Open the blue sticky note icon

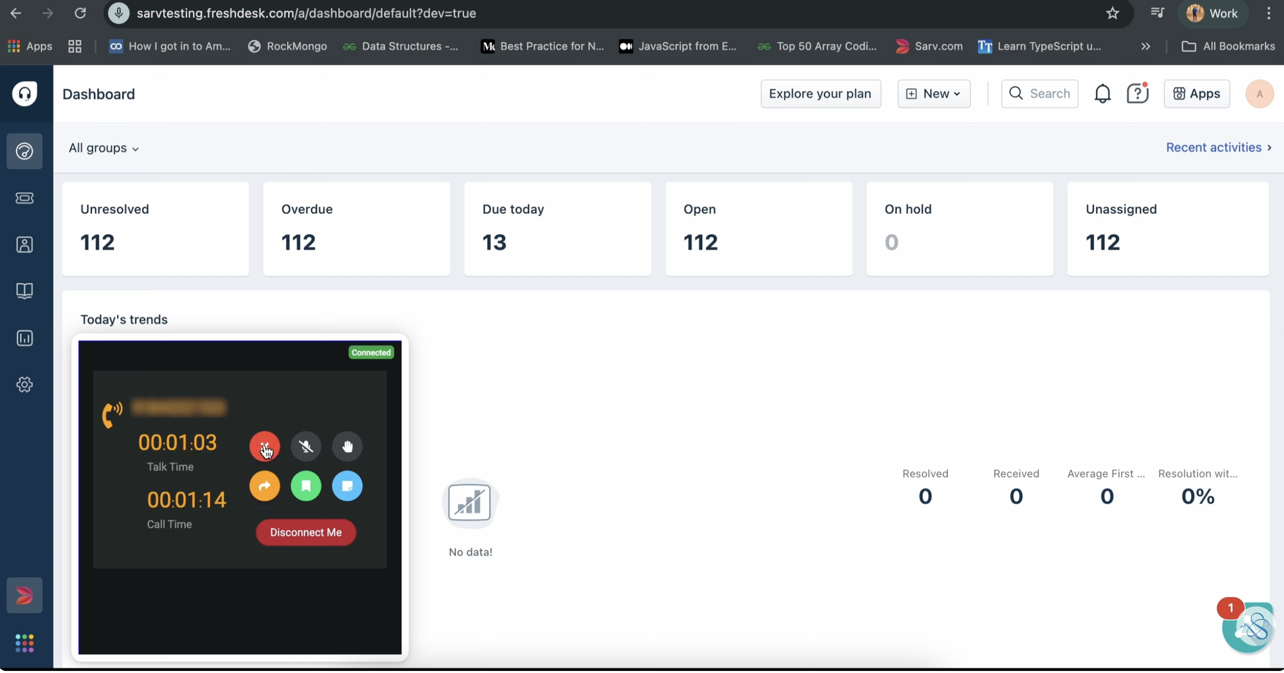[x=347, y=486]
